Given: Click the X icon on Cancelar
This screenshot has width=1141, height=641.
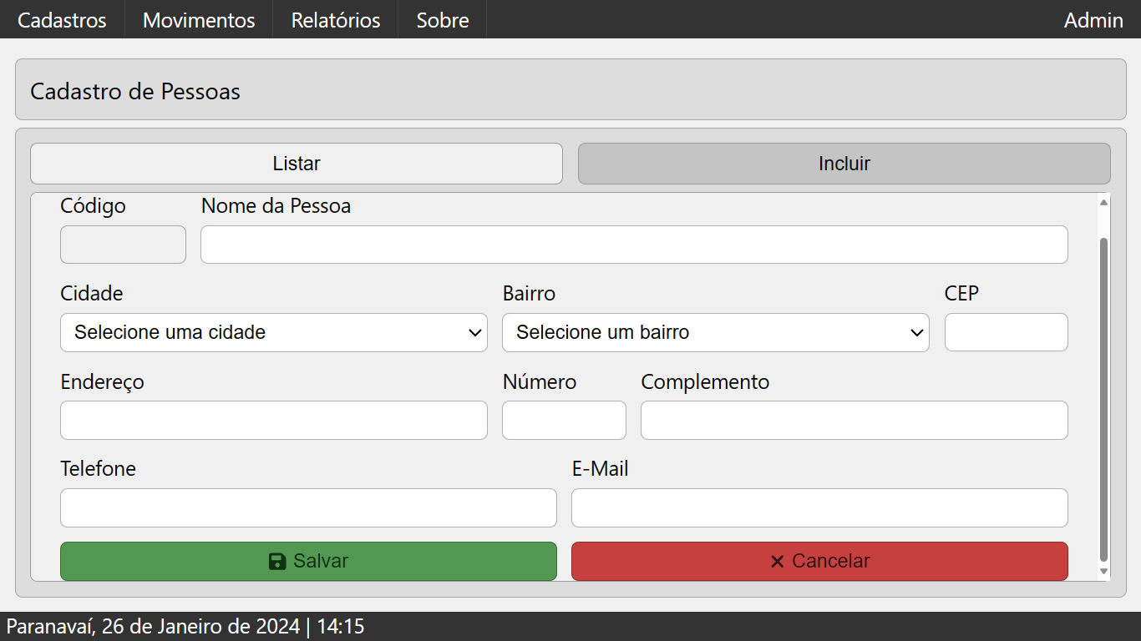Looking at the screenshot, I should pyautogui.click(x=777, y=562).
